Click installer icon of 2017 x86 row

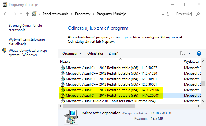[63, 95]
